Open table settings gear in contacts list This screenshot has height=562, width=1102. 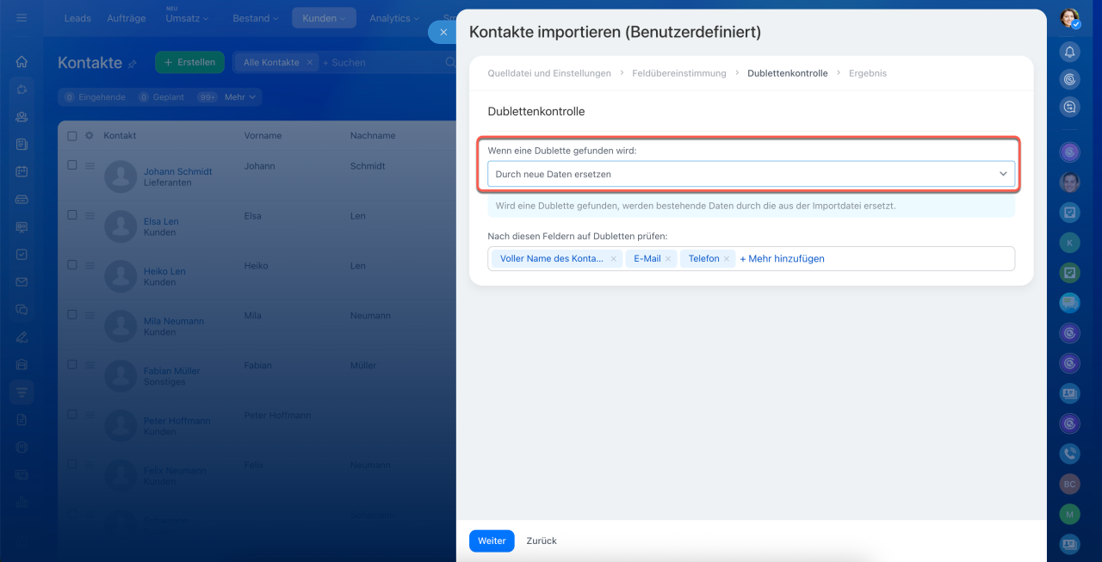(89, 135)
